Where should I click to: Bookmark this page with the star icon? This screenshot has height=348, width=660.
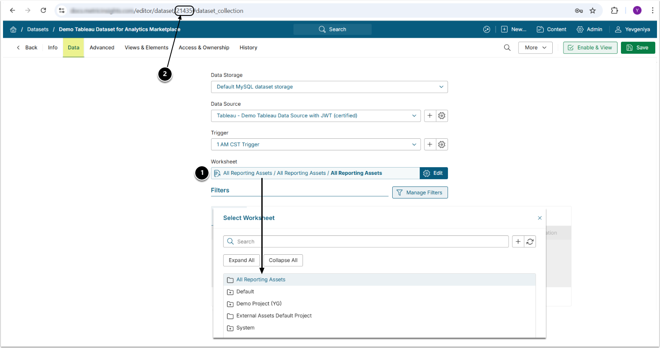tap(593, 11)
